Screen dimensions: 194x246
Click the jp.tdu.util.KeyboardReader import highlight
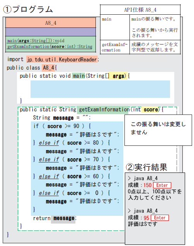tap(62, 60)
